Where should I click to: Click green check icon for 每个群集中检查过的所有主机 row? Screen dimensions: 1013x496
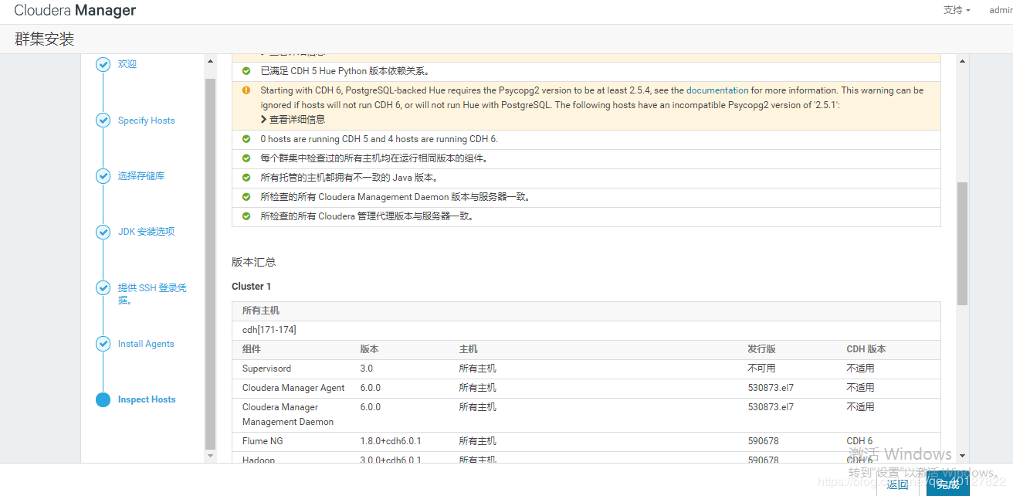[x=246, y=158]
